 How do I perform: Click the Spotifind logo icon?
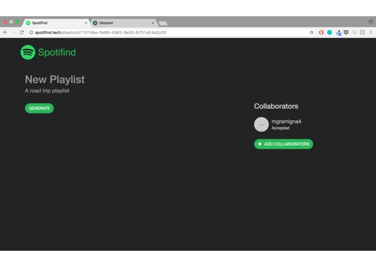[28, 52]
